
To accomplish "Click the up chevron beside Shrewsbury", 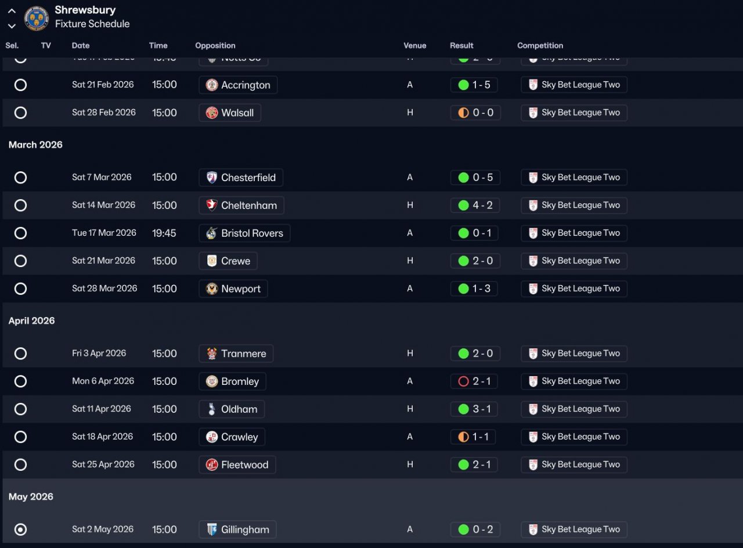I will (12, 10).
